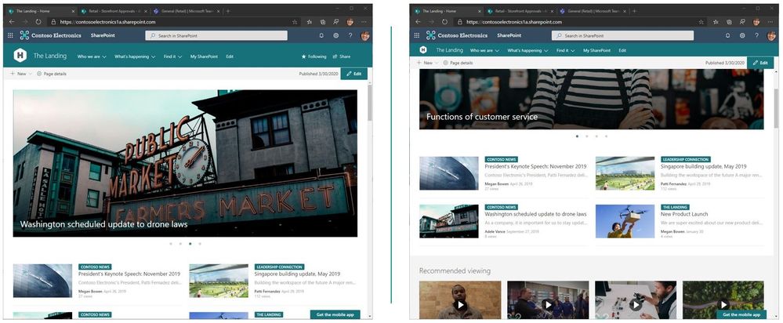This screenshot has width=783, height=323.
Task: Open the browser ellipsis menu in left window
Action: [364, 22]
